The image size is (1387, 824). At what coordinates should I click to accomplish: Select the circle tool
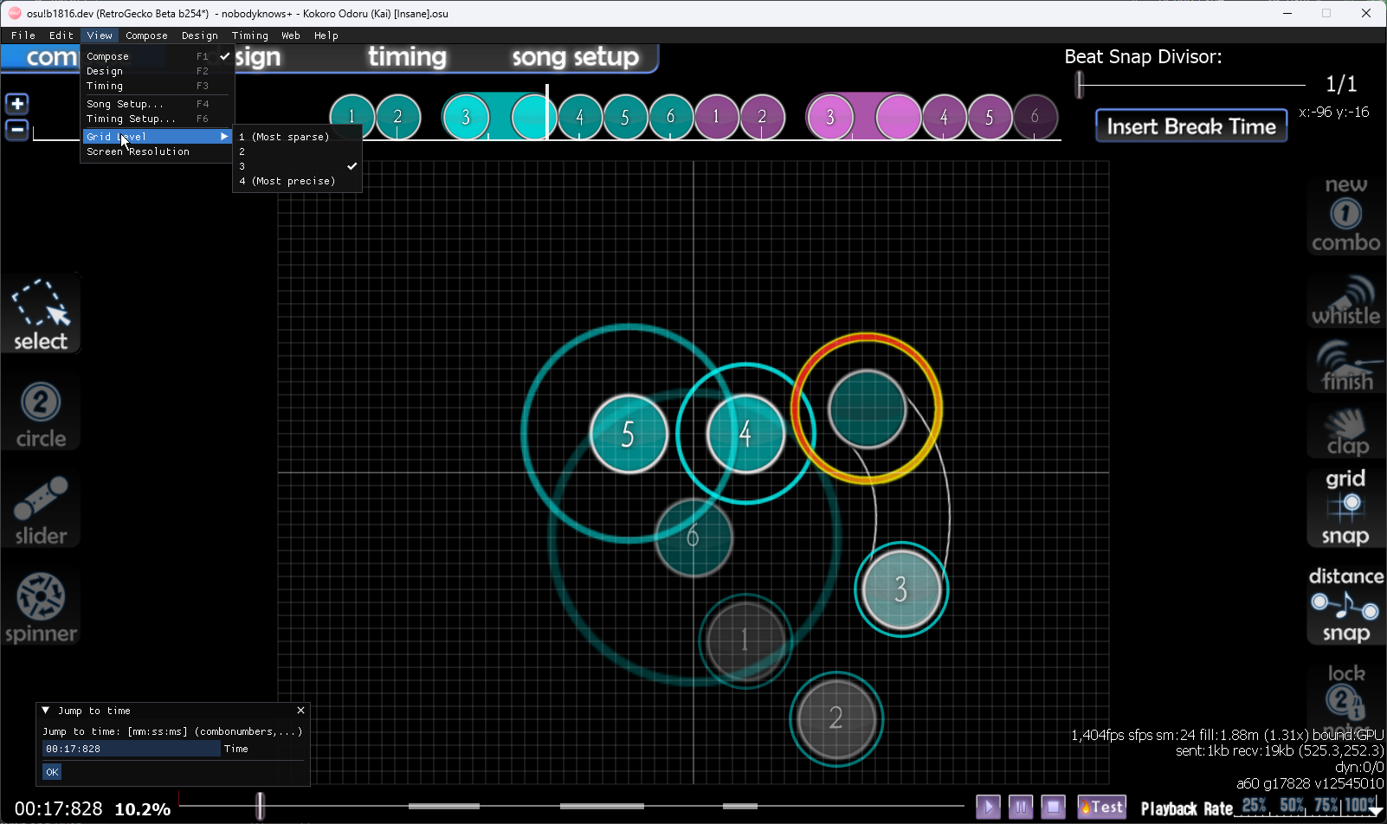click(x=41, y=415)
